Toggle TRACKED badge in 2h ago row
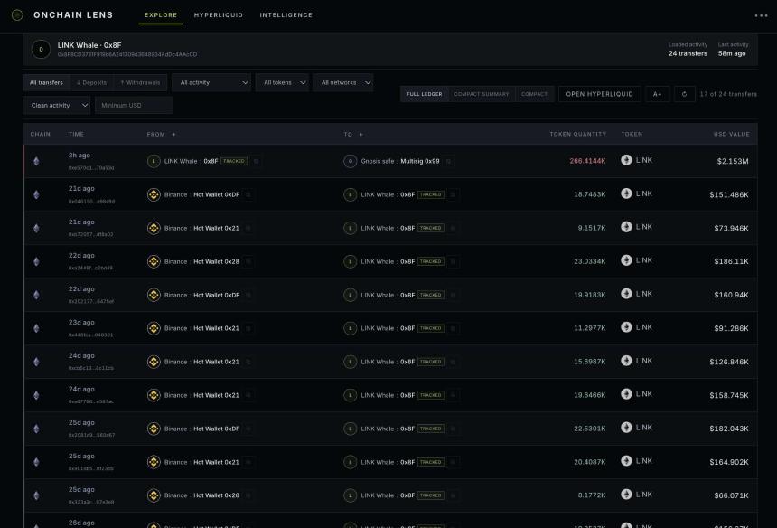The width and height of the screenshot is (777, 528). click(x=234, y=161)
